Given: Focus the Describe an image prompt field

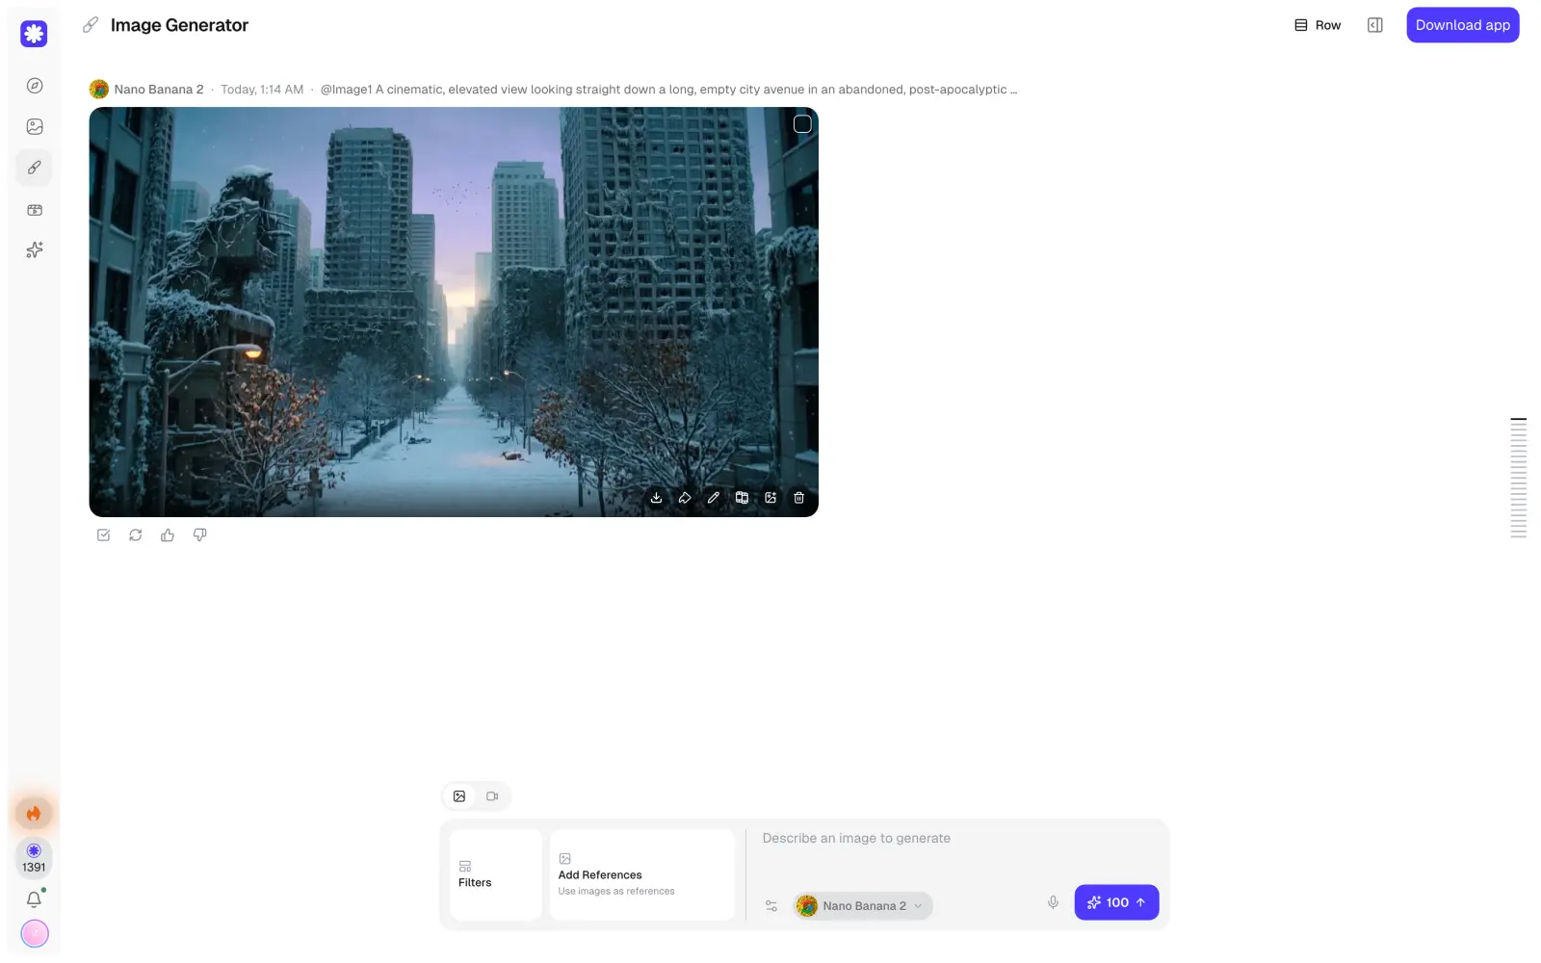Looking at the screenshot, I should [958, 839].
